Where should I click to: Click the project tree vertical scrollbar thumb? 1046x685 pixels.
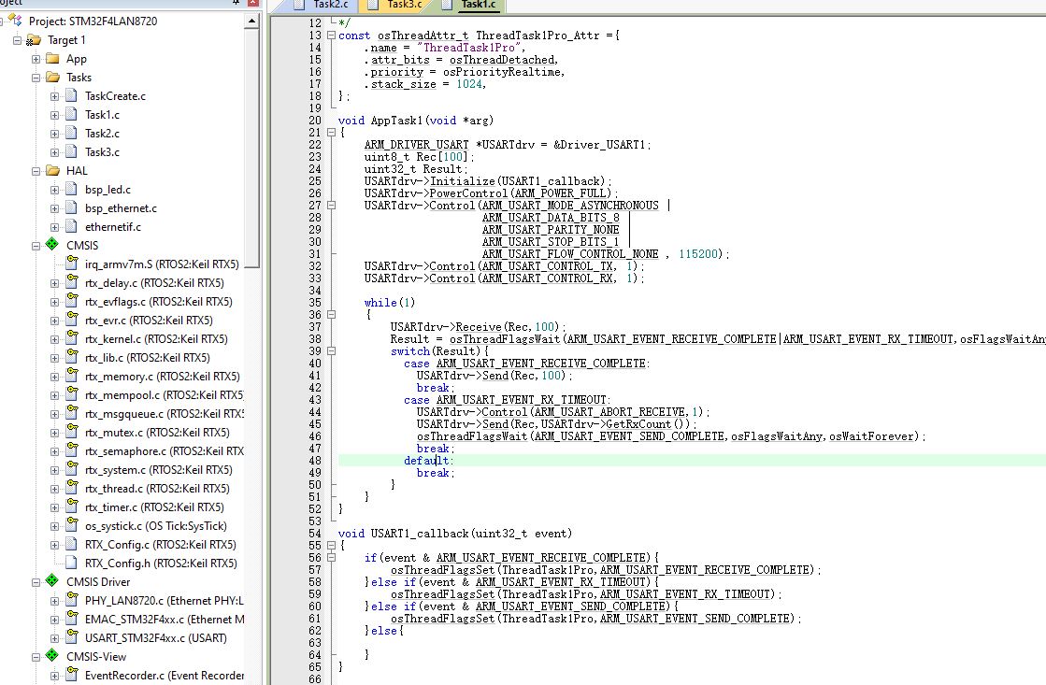coord(251,148)
